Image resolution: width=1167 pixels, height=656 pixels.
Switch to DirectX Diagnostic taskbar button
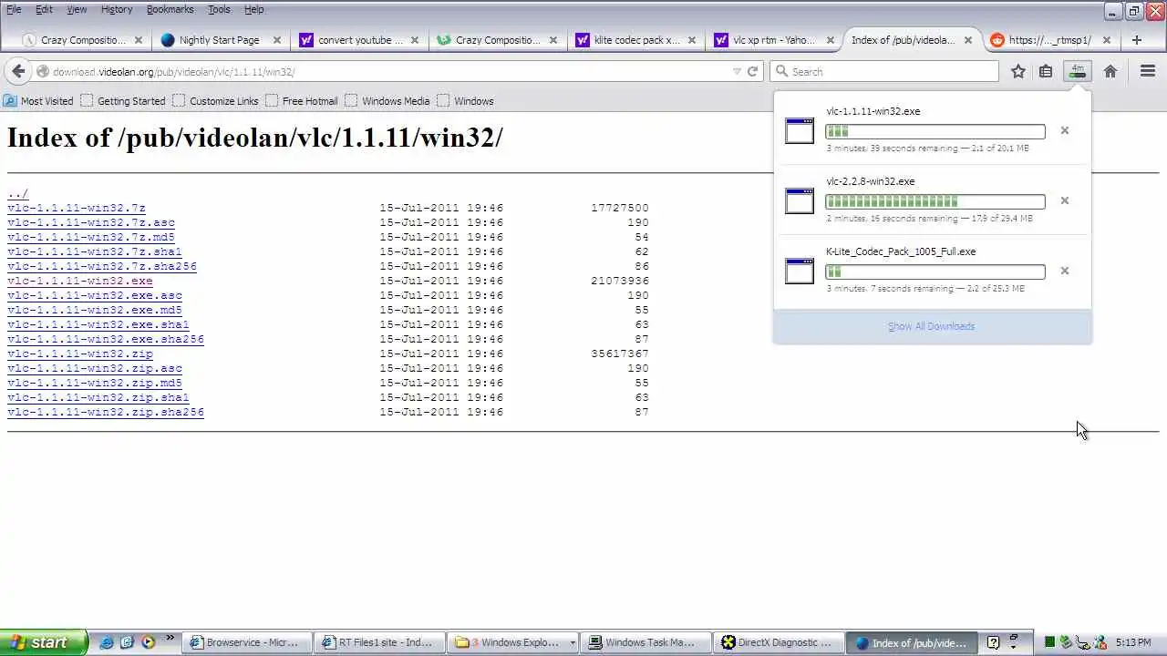click(778, 642)
